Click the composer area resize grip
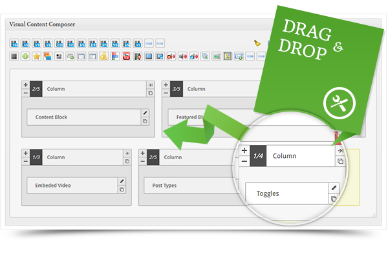The height and width of the screenshot is (254, 388). pyautogui.click(x=374, y=215)
